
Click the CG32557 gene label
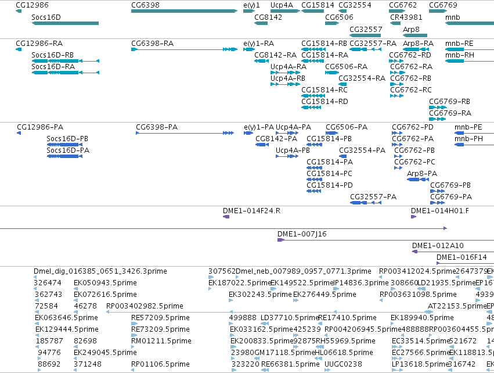click(x=366, y=29)
